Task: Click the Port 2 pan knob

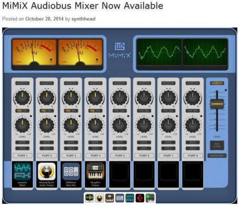Action: 47,98
